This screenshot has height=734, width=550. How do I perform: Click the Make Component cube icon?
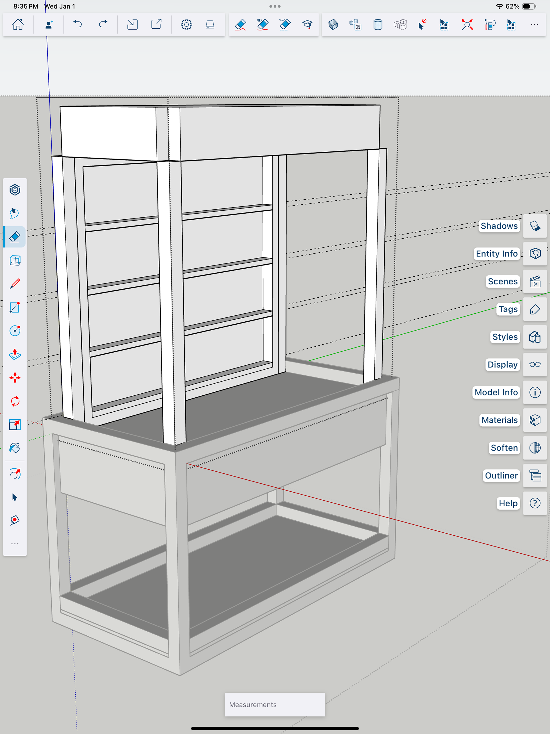[333, 25]
